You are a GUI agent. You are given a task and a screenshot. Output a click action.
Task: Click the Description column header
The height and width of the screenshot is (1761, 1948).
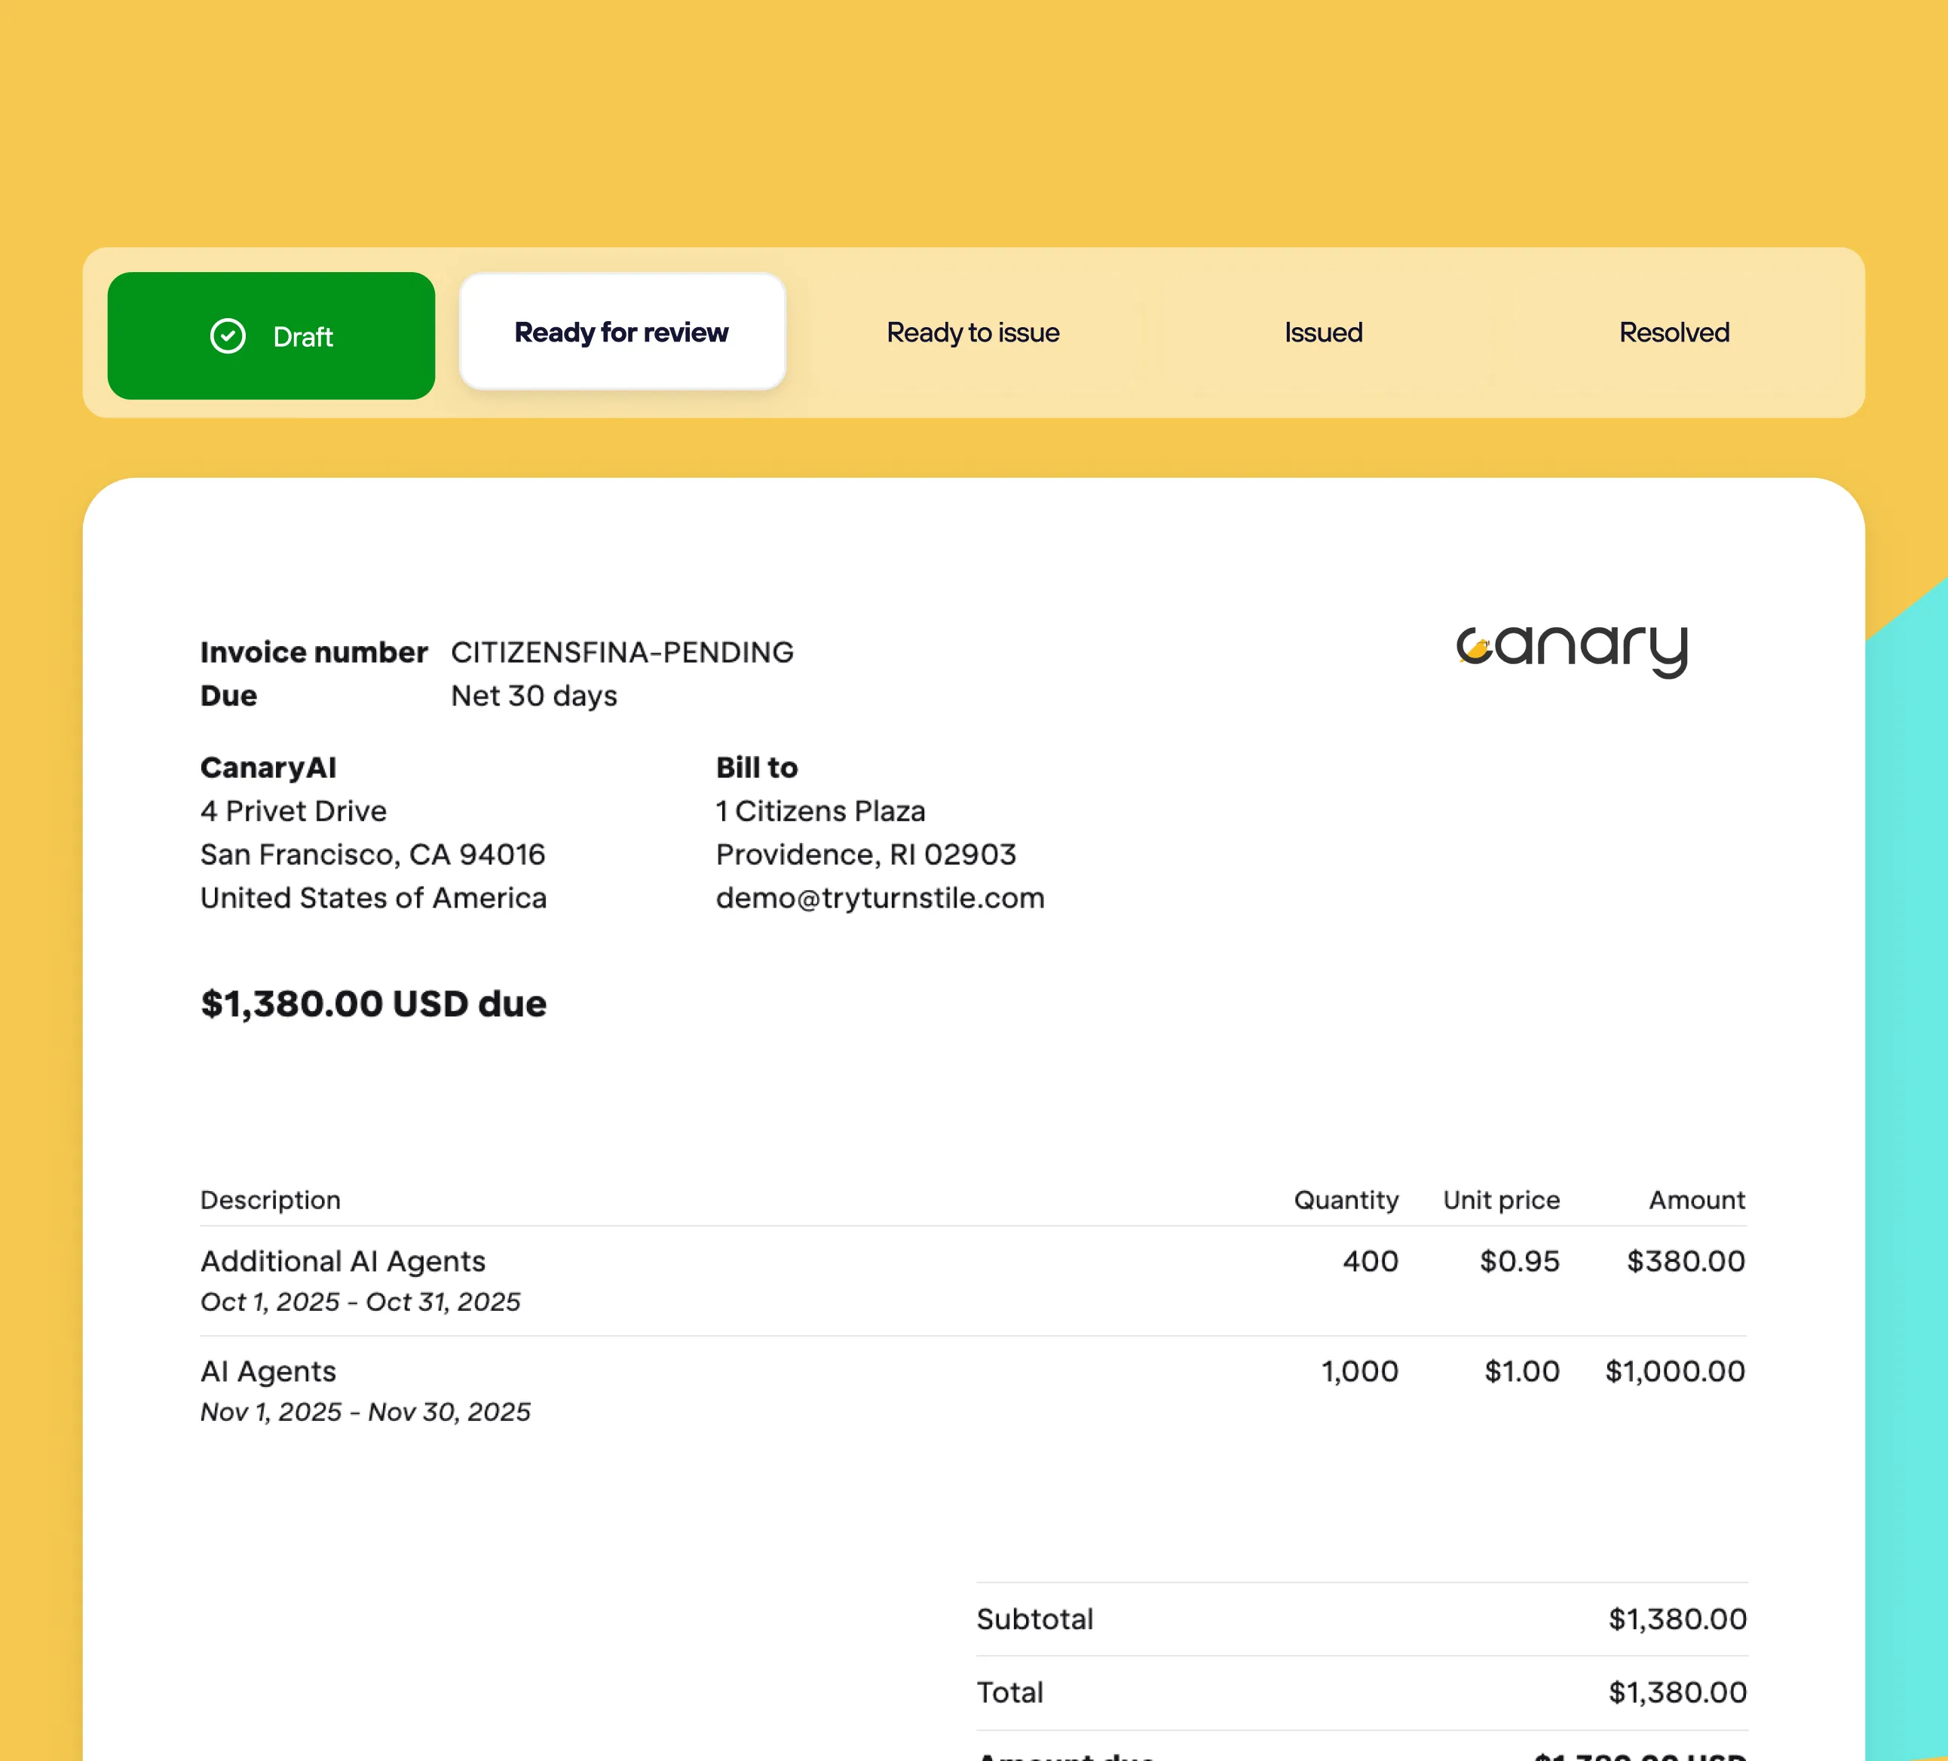pyautogui.click(x=271, y=1200)
